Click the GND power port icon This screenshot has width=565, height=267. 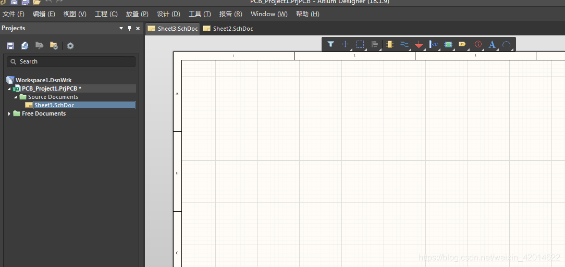pyautogui.click(x=419, y=45)
